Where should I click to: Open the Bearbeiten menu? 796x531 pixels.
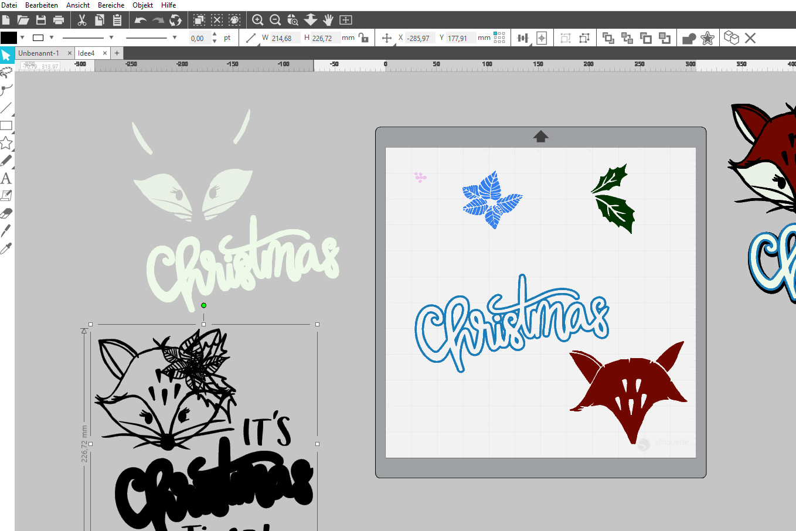tap(42, 5)
